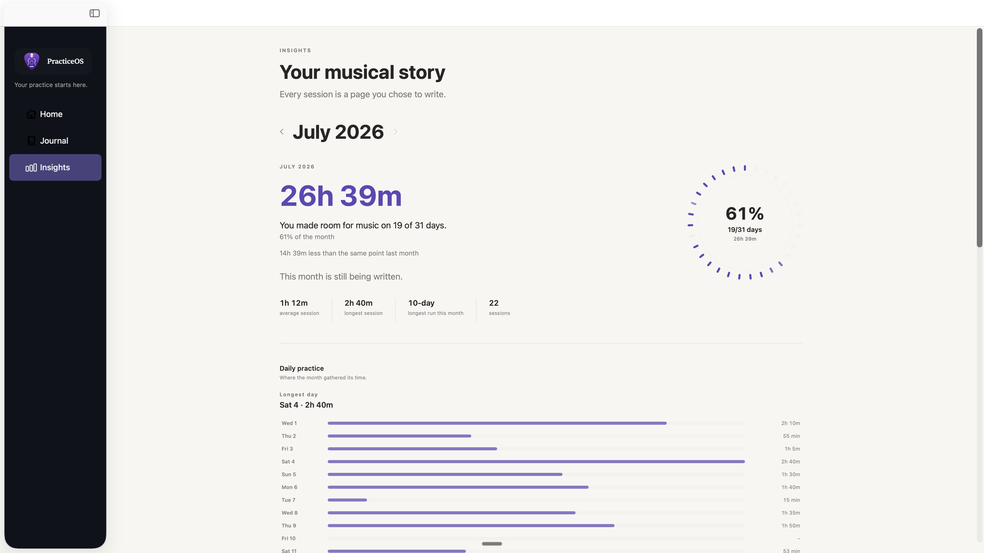Click the Insights bar chart icon
This screenshot has width=984, height=553.
(31, 167)
